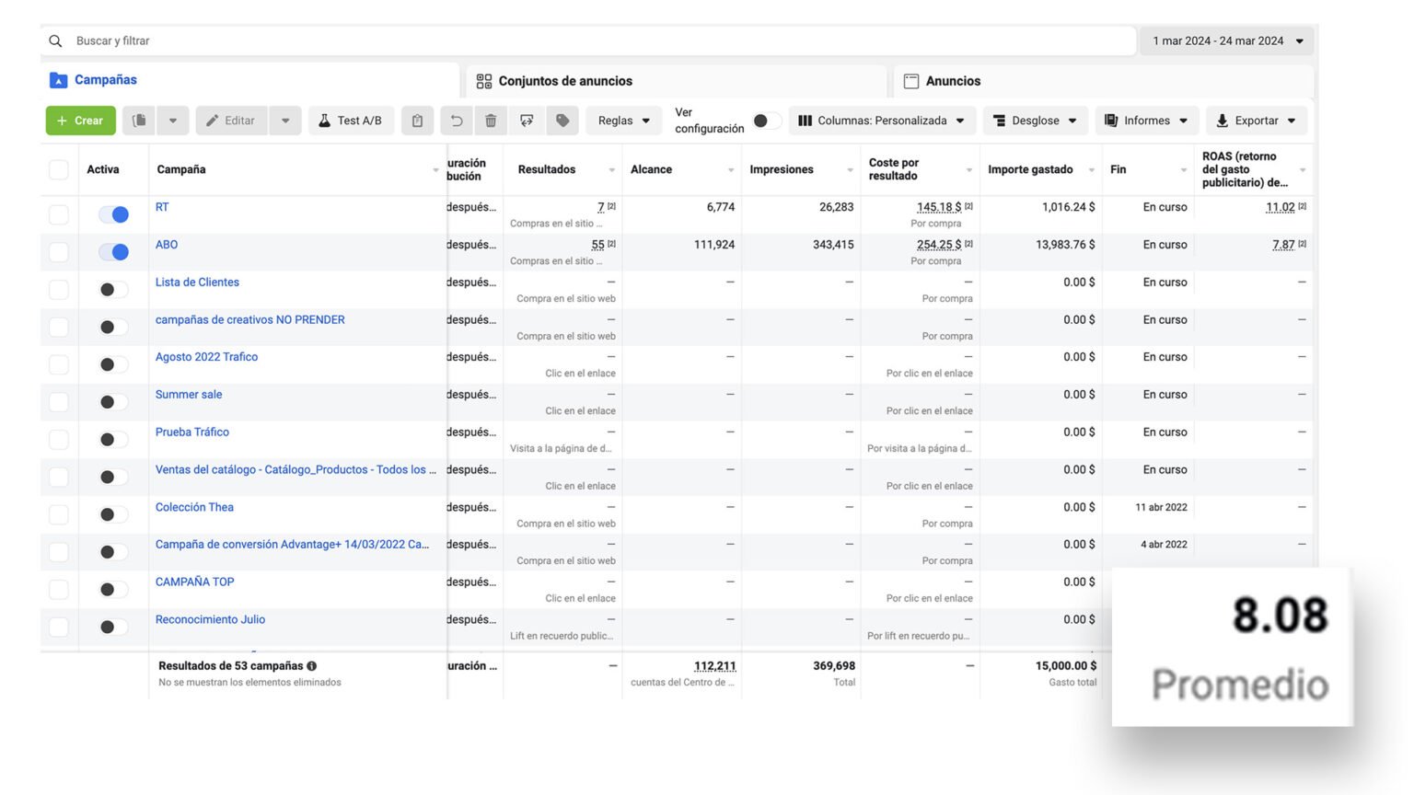Expand the Editar options arrow
The image size is (1414, 795).
(285, 121)
